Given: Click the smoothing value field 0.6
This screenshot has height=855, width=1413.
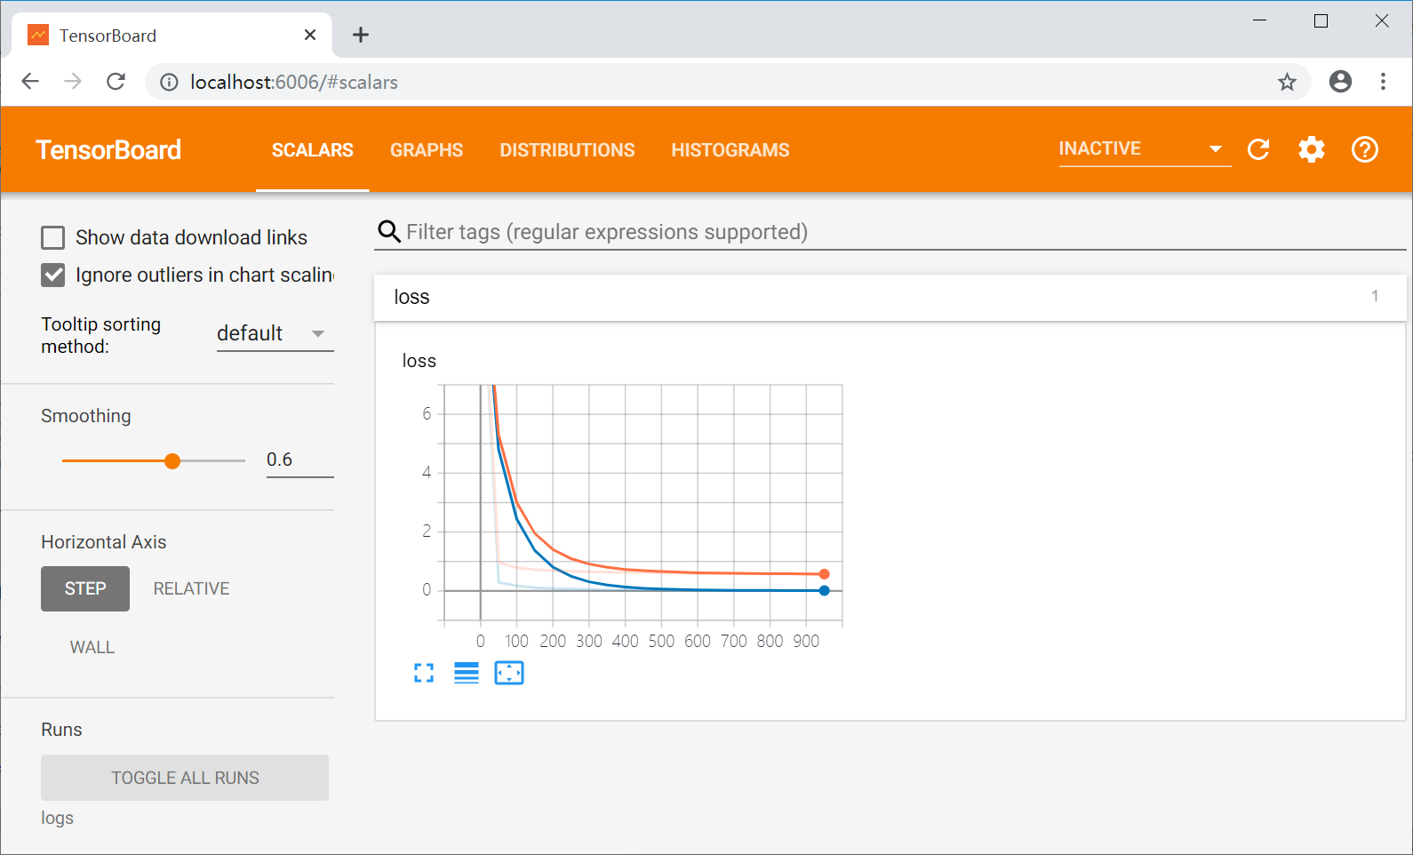Looking at the screenshot, I should coord(300,459).
